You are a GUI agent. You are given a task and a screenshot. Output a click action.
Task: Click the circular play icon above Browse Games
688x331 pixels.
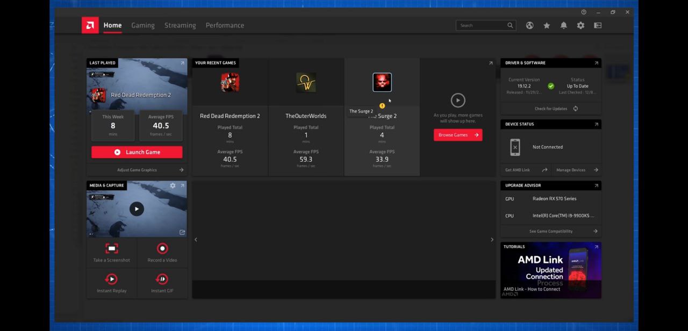[458, 100]
